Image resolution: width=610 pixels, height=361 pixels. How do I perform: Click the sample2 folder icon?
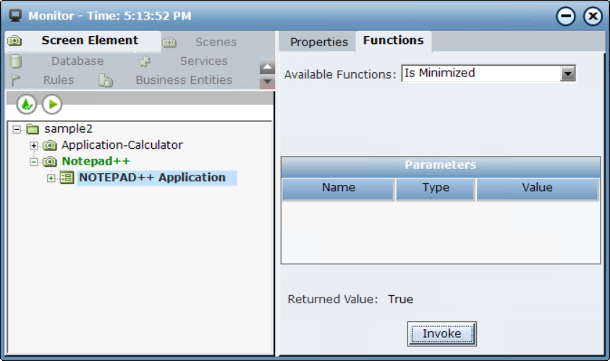(x=33, y=129)
